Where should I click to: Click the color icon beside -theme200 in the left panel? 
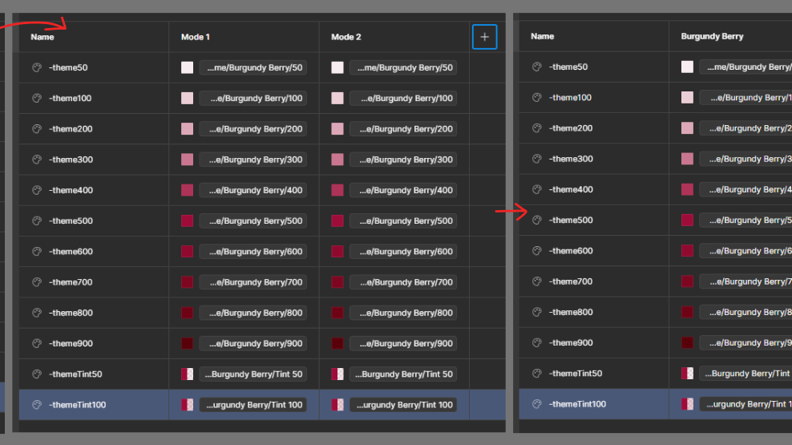click(37, 129)
